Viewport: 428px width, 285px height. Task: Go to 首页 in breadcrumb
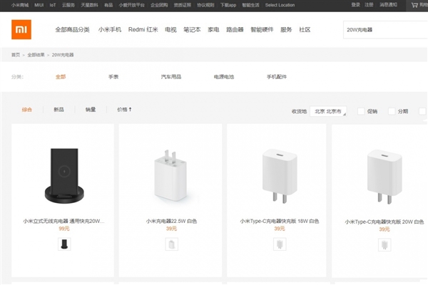[x=16, y=55]
